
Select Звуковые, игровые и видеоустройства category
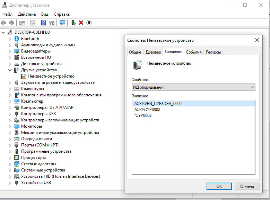58,82
